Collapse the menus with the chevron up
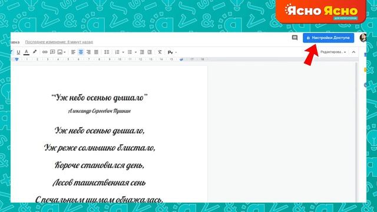The width and height of the screenshot is (377, 212). pos(353,52)
